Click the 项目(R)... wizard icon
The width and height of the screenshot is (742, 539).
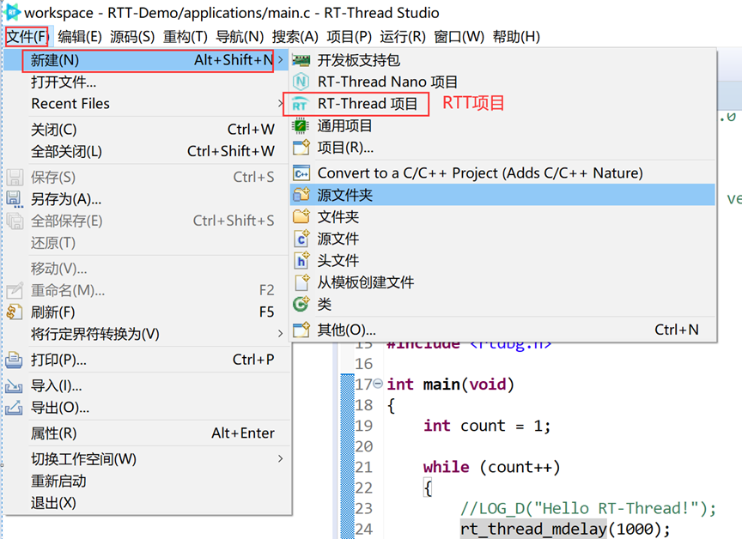[301, 148]
